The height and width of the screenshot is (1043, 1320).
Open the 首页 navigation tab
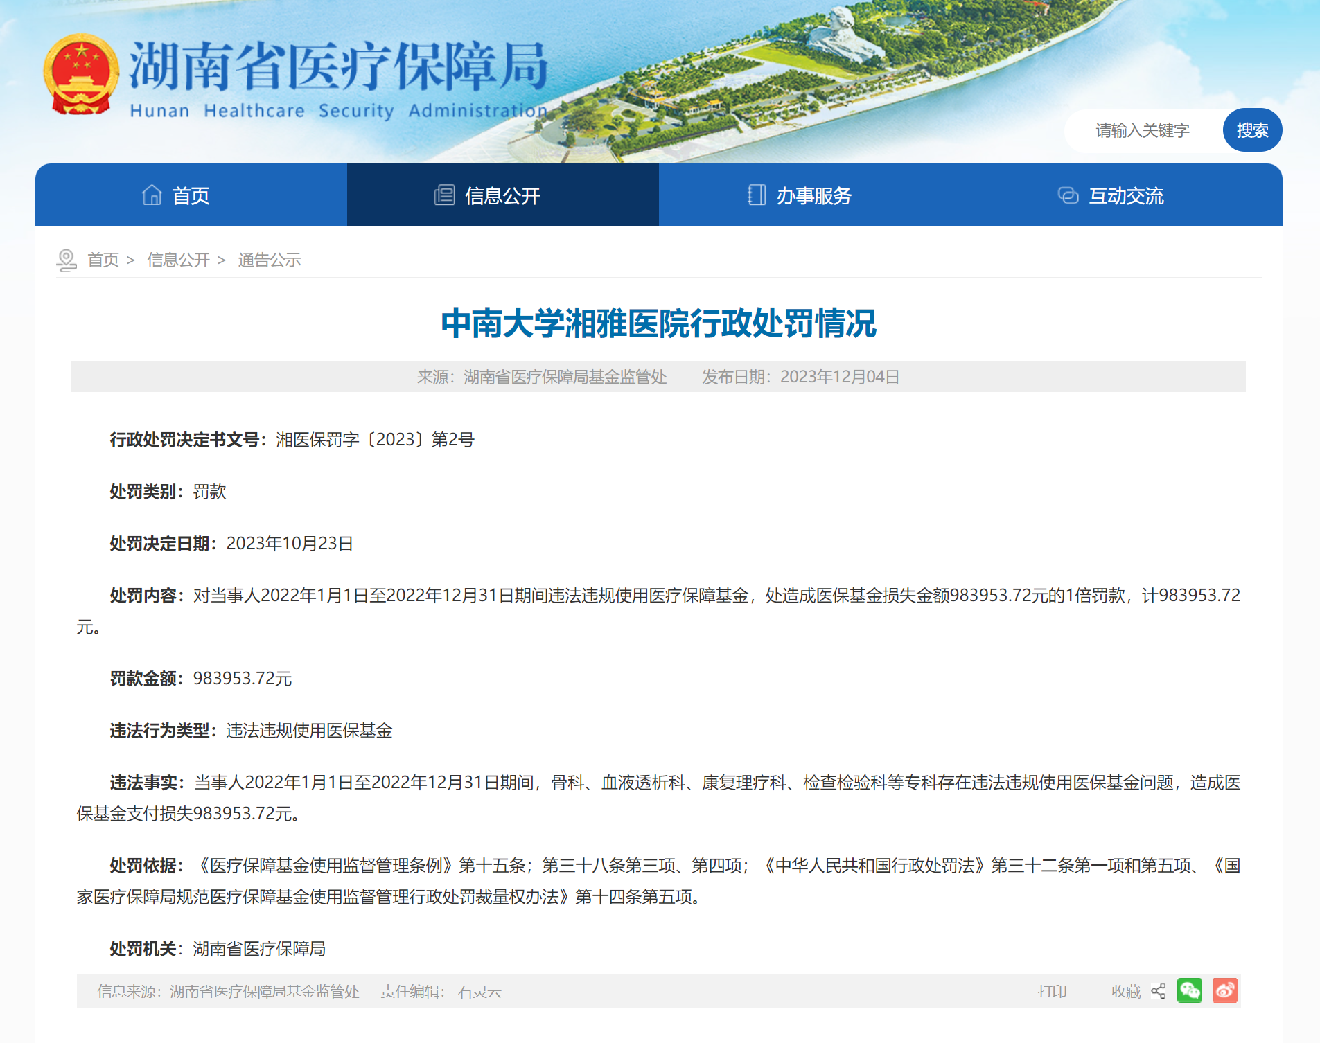[191, 195]
